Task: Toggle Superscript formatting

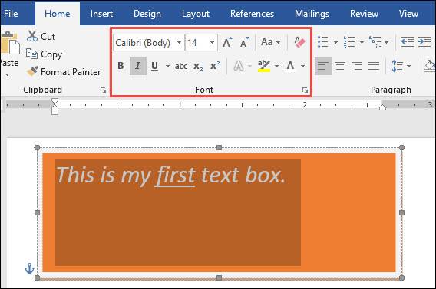Action: pyautogui.click(x=215, y=65)
